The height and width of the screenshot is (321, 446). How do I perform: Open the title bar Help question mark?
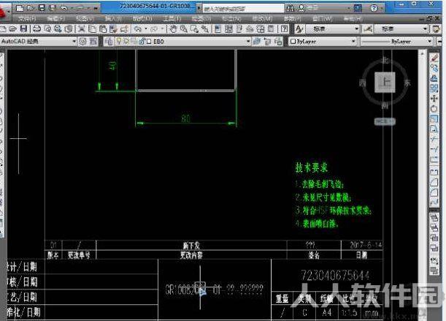click(x=374, y=8)
